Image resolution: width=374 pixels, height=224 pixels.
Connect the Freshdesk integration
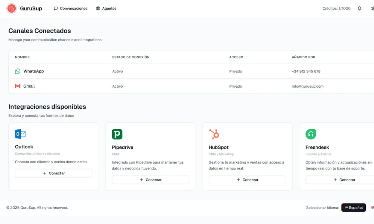pyautogui.click(x=340, y=180)
